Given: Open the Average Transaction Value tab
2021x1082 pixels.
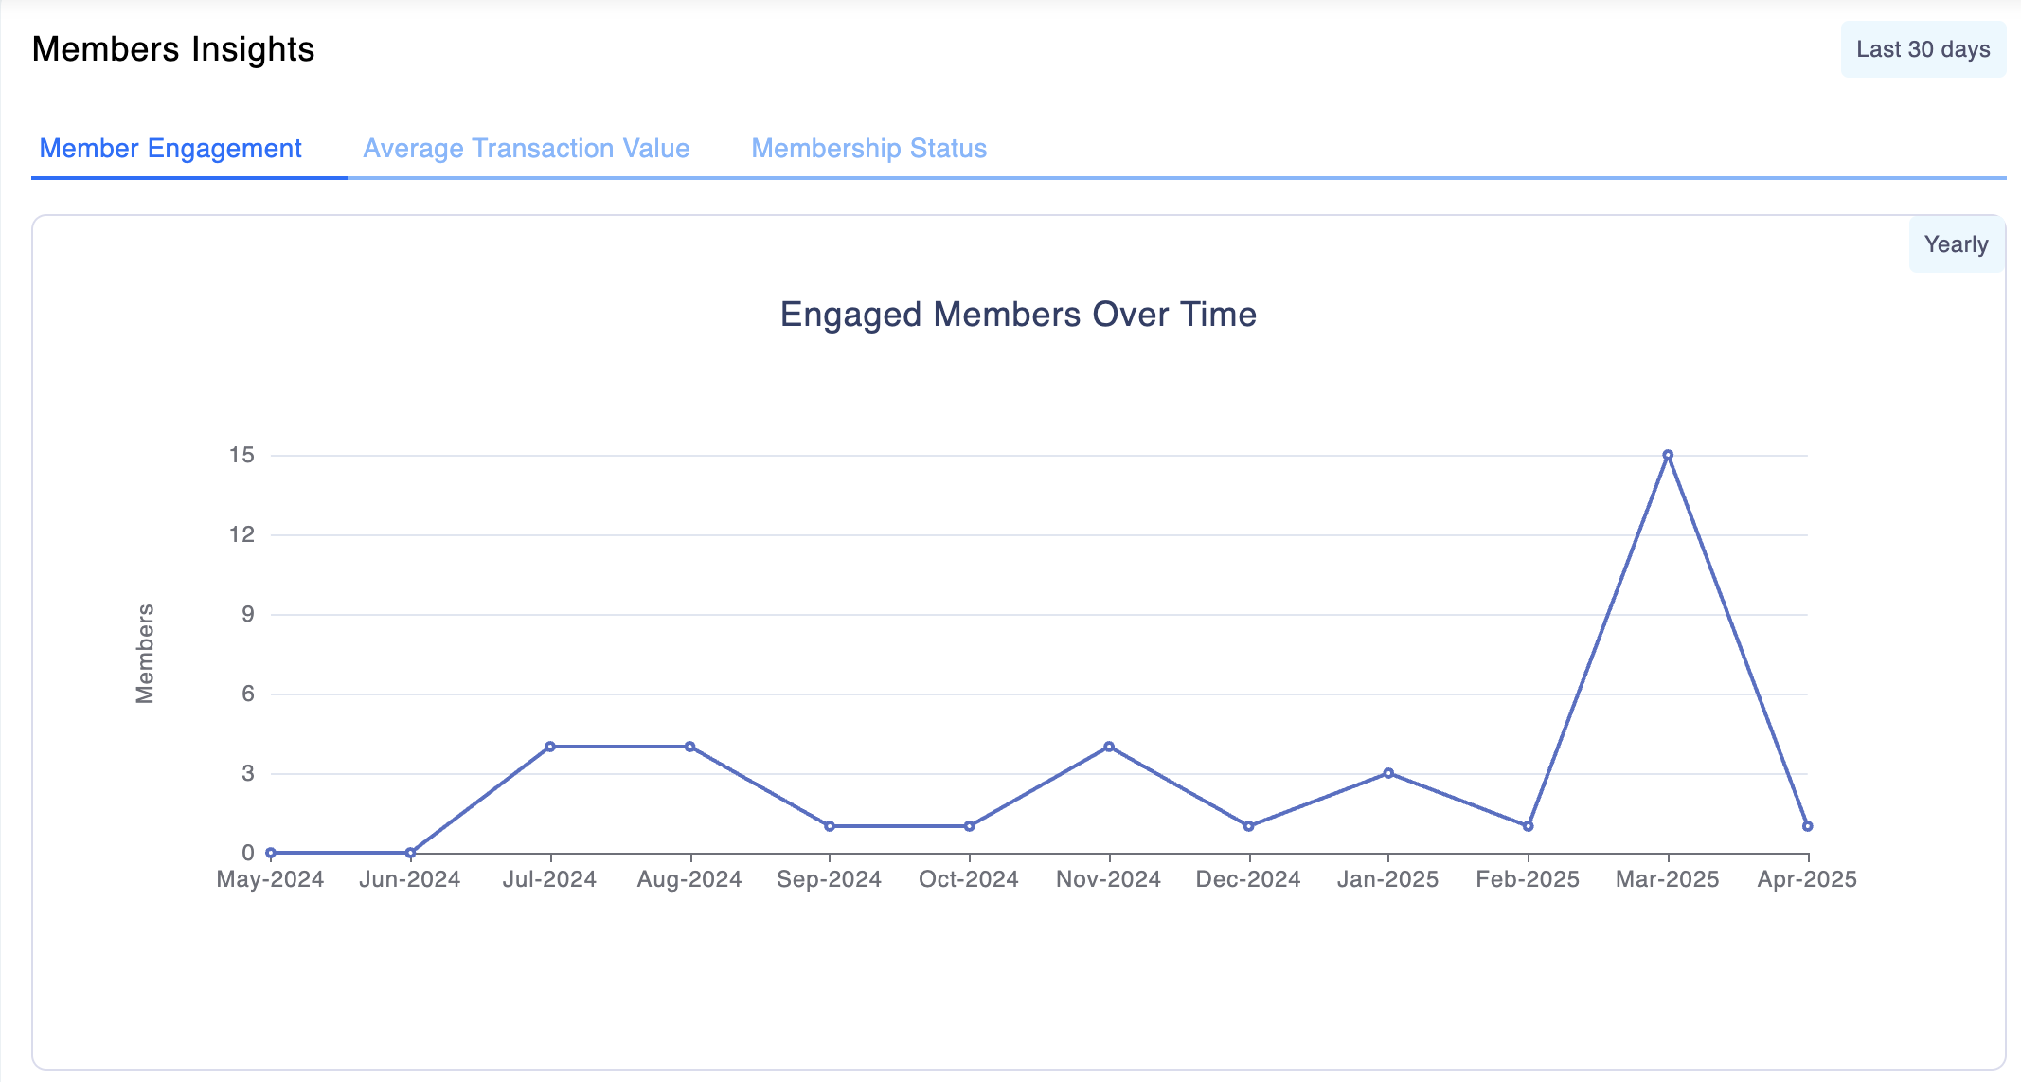Looking at the screenshot, I should 526,149.
